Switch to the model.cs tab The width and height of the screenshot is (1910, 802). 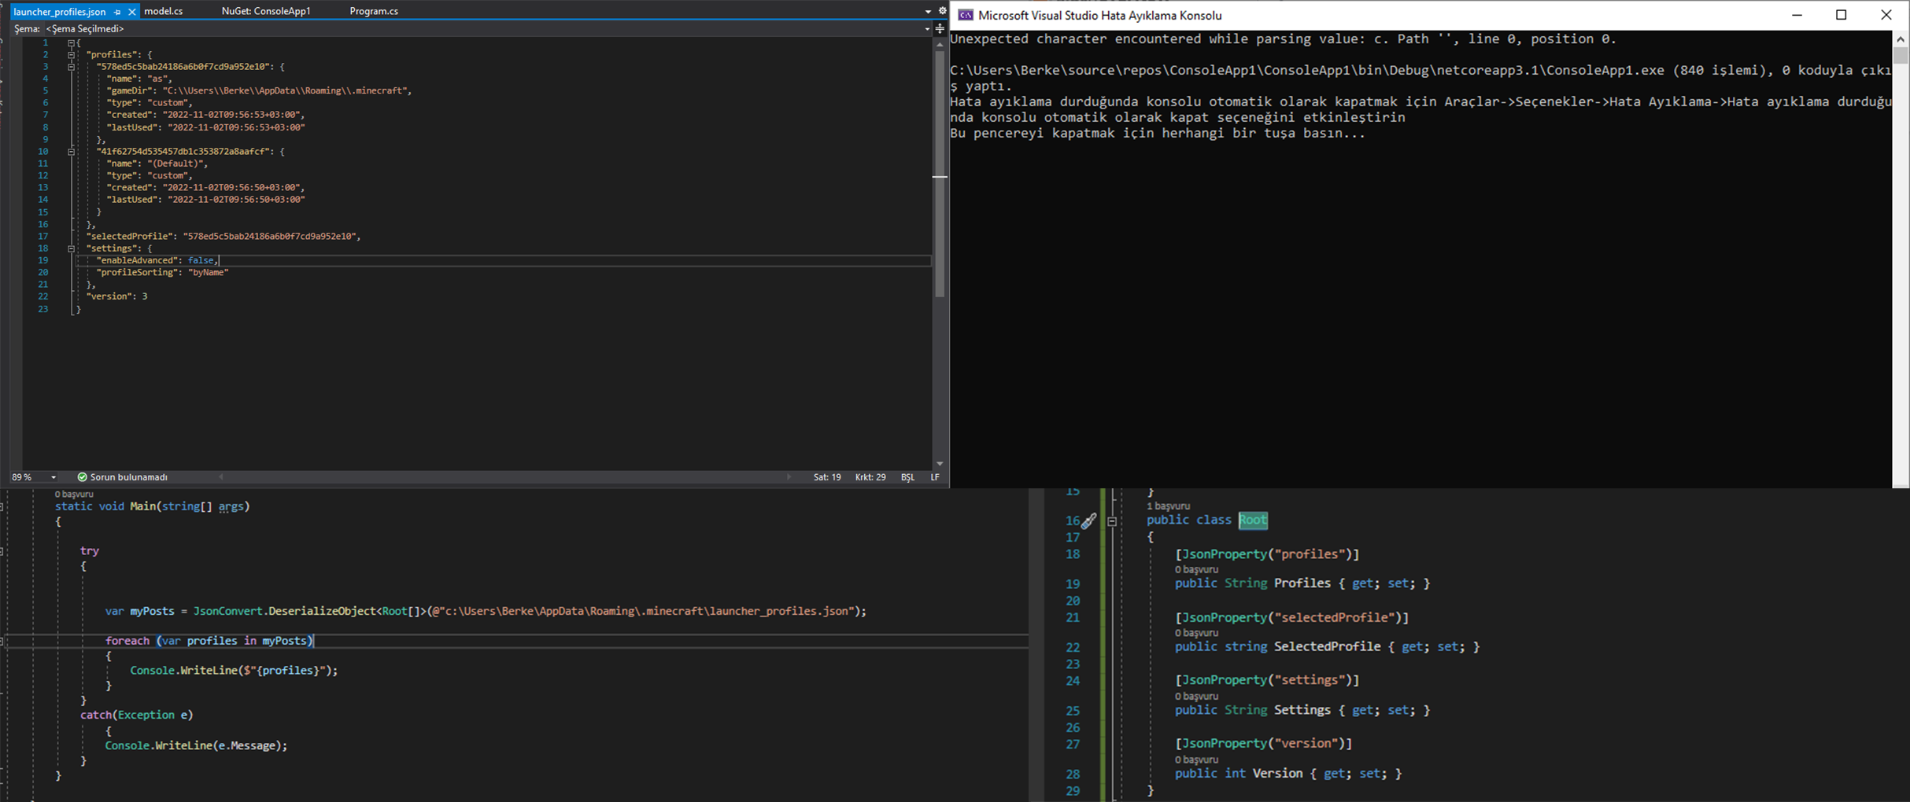pyautogui.click(x=164, y=11)
